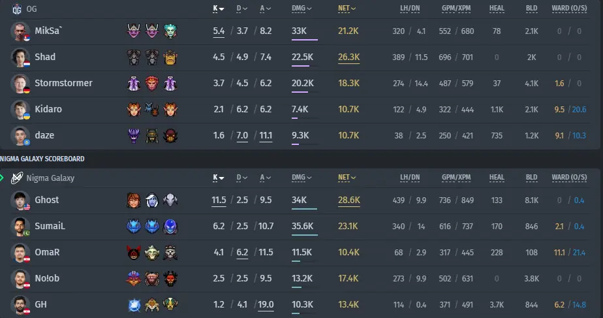The height and width of the screenshot is (318, 603).
Task: Click Kidaro's second hero icon
Action: coord(152,109)
